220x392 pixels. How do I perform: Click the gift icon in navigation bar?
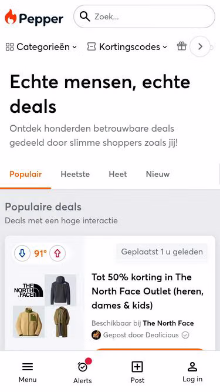click(182, 46)
